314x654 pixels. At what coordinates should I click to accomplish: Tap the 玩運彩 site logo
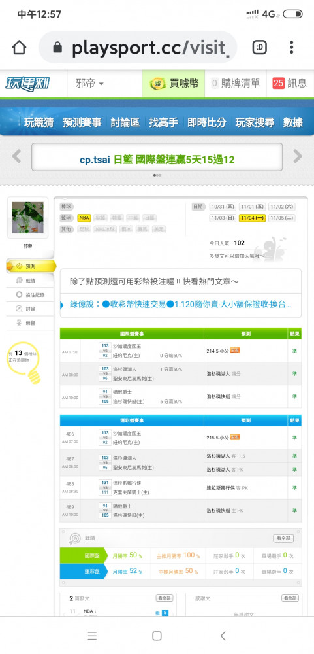27,83
